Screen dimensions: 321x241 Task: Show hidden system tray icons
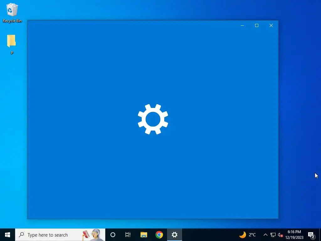pyautogui.click(x=265, y=235)
